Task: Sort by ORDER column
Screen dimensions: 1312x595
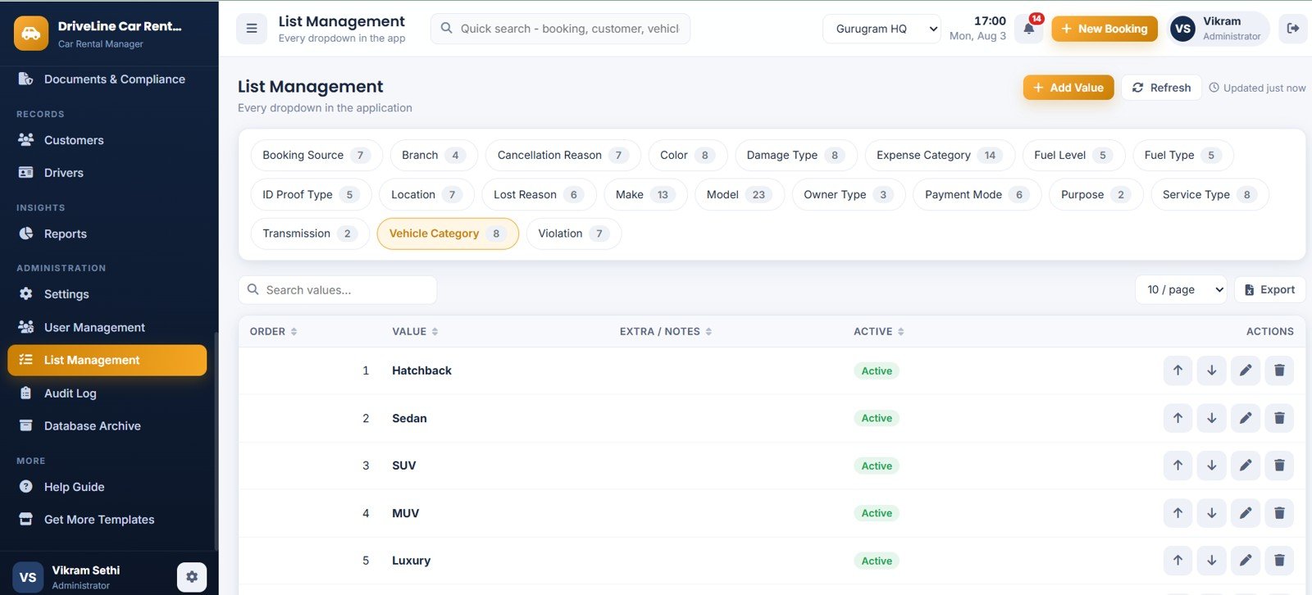Action: coord(273,332)
